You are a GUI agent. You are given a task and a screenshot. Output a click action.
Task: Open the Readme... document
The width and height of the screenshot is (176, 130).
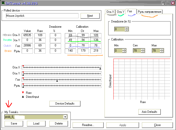88,125
